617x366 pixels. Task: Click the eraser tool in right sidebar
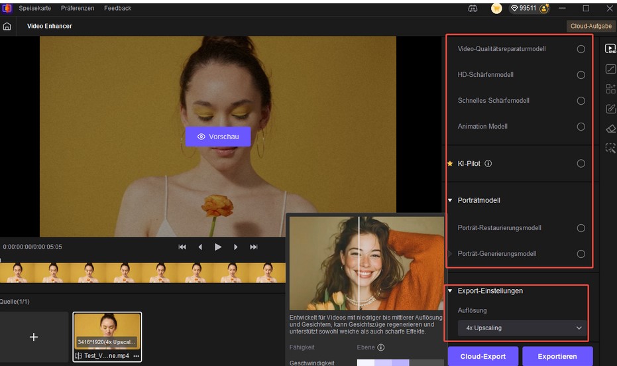tap(610, 129)
